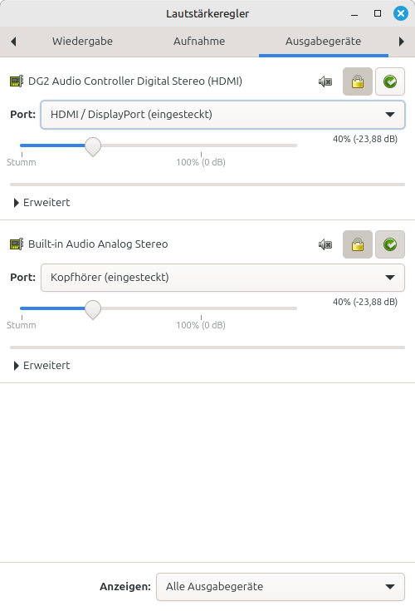Screen dimensions: 415x611
Task: Expand Erweitert under DG2 Audio Controller
Action: pos(42,203)
